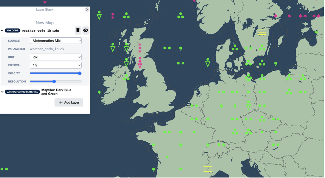Select the Maptiler: Dark Blue and Green layer title
Screen dimensions: 325x178
(x=56, y=92)
